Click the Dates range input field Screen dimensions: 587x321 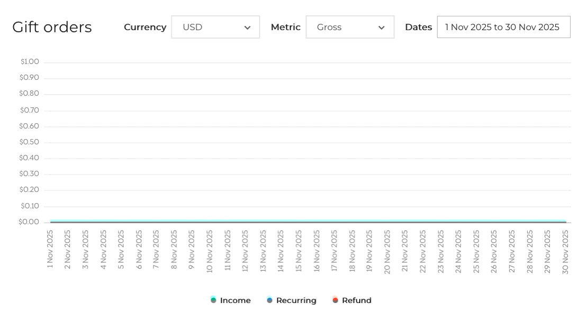[503, 27]
